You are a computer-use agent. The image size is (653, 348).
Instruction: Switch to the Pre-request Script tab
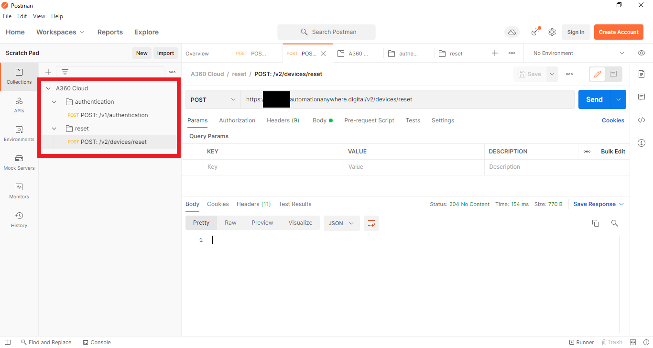tap(369, 120)
